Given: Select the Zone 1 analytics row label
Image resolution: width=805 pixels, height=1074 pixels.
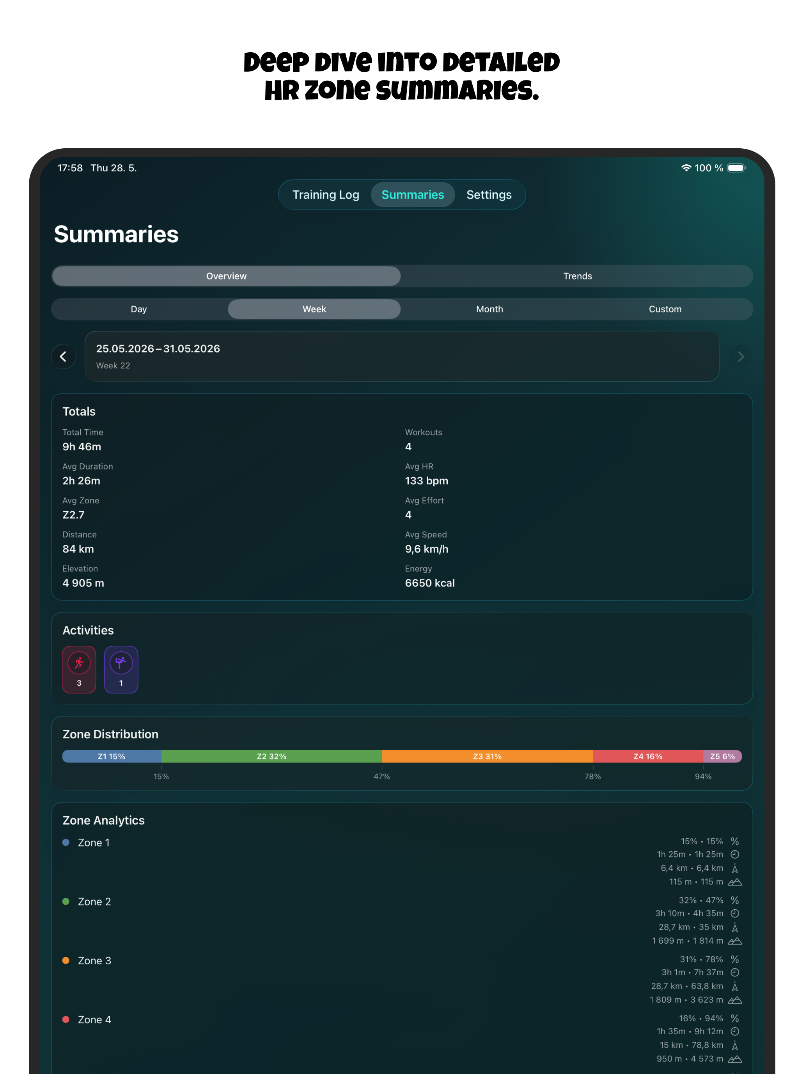Looking at the screenshot, I should pos(94,843).
